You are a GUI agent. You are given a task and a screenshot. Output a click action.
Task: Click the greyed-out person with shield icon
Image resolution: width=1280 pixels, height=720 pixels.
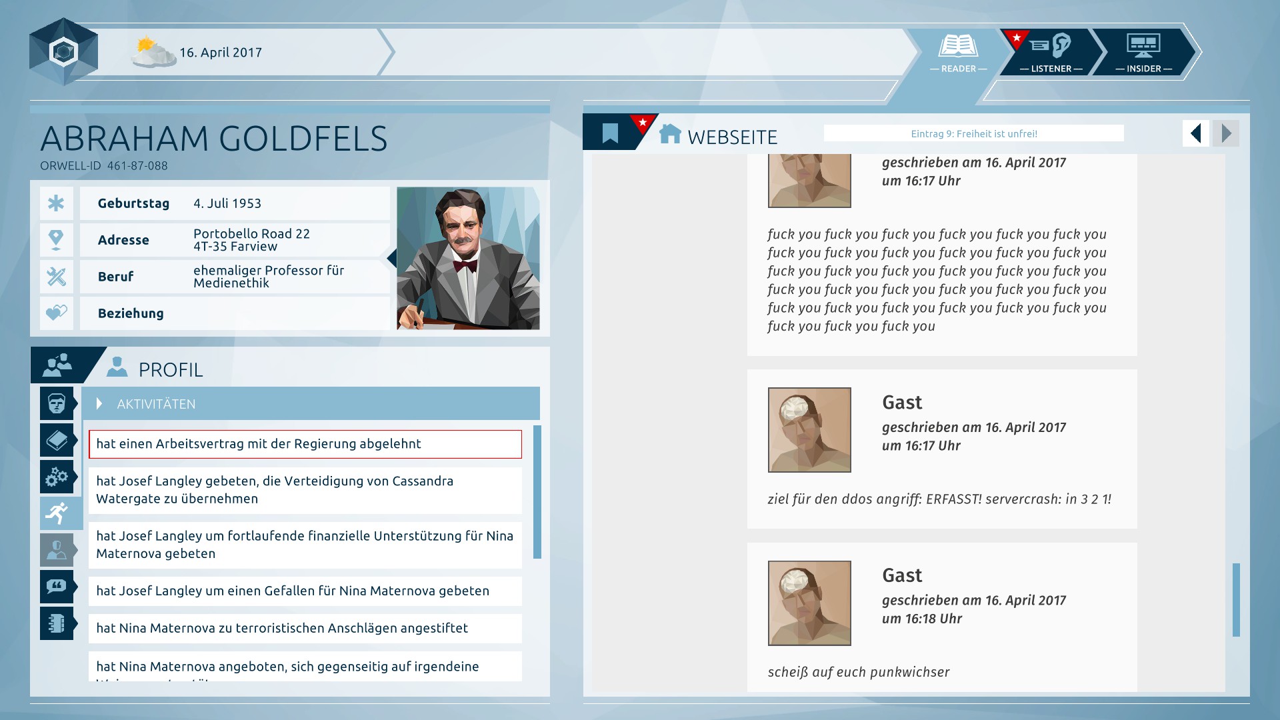pyautogui.click(x=57, y=550)
